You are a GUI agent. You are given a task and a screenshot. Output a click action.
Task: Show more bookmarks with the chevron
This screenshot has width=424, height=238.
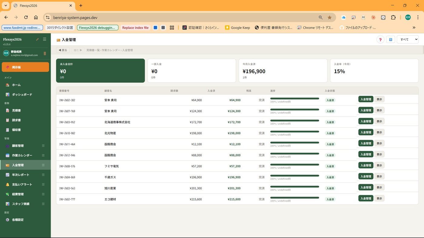click(414, 28)
